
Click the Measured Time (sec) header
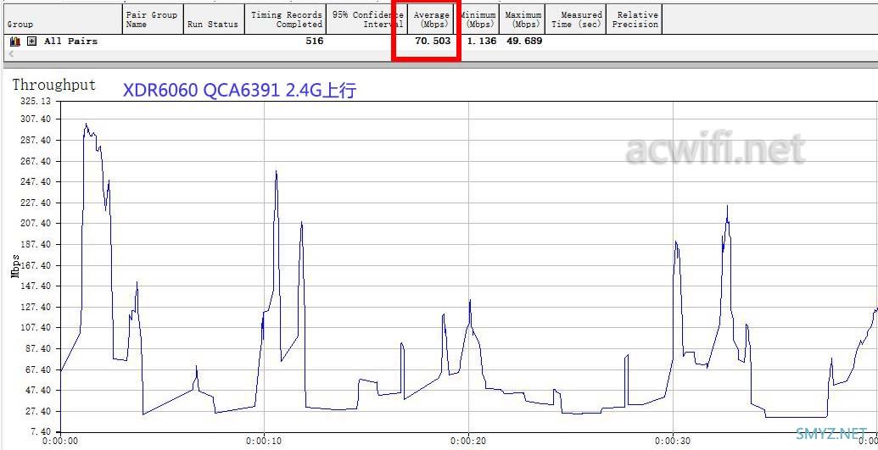(576, 19)
